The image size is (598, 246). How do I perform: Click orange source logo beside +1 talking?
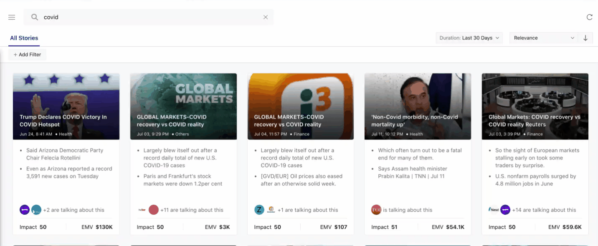tap(271, 210)
